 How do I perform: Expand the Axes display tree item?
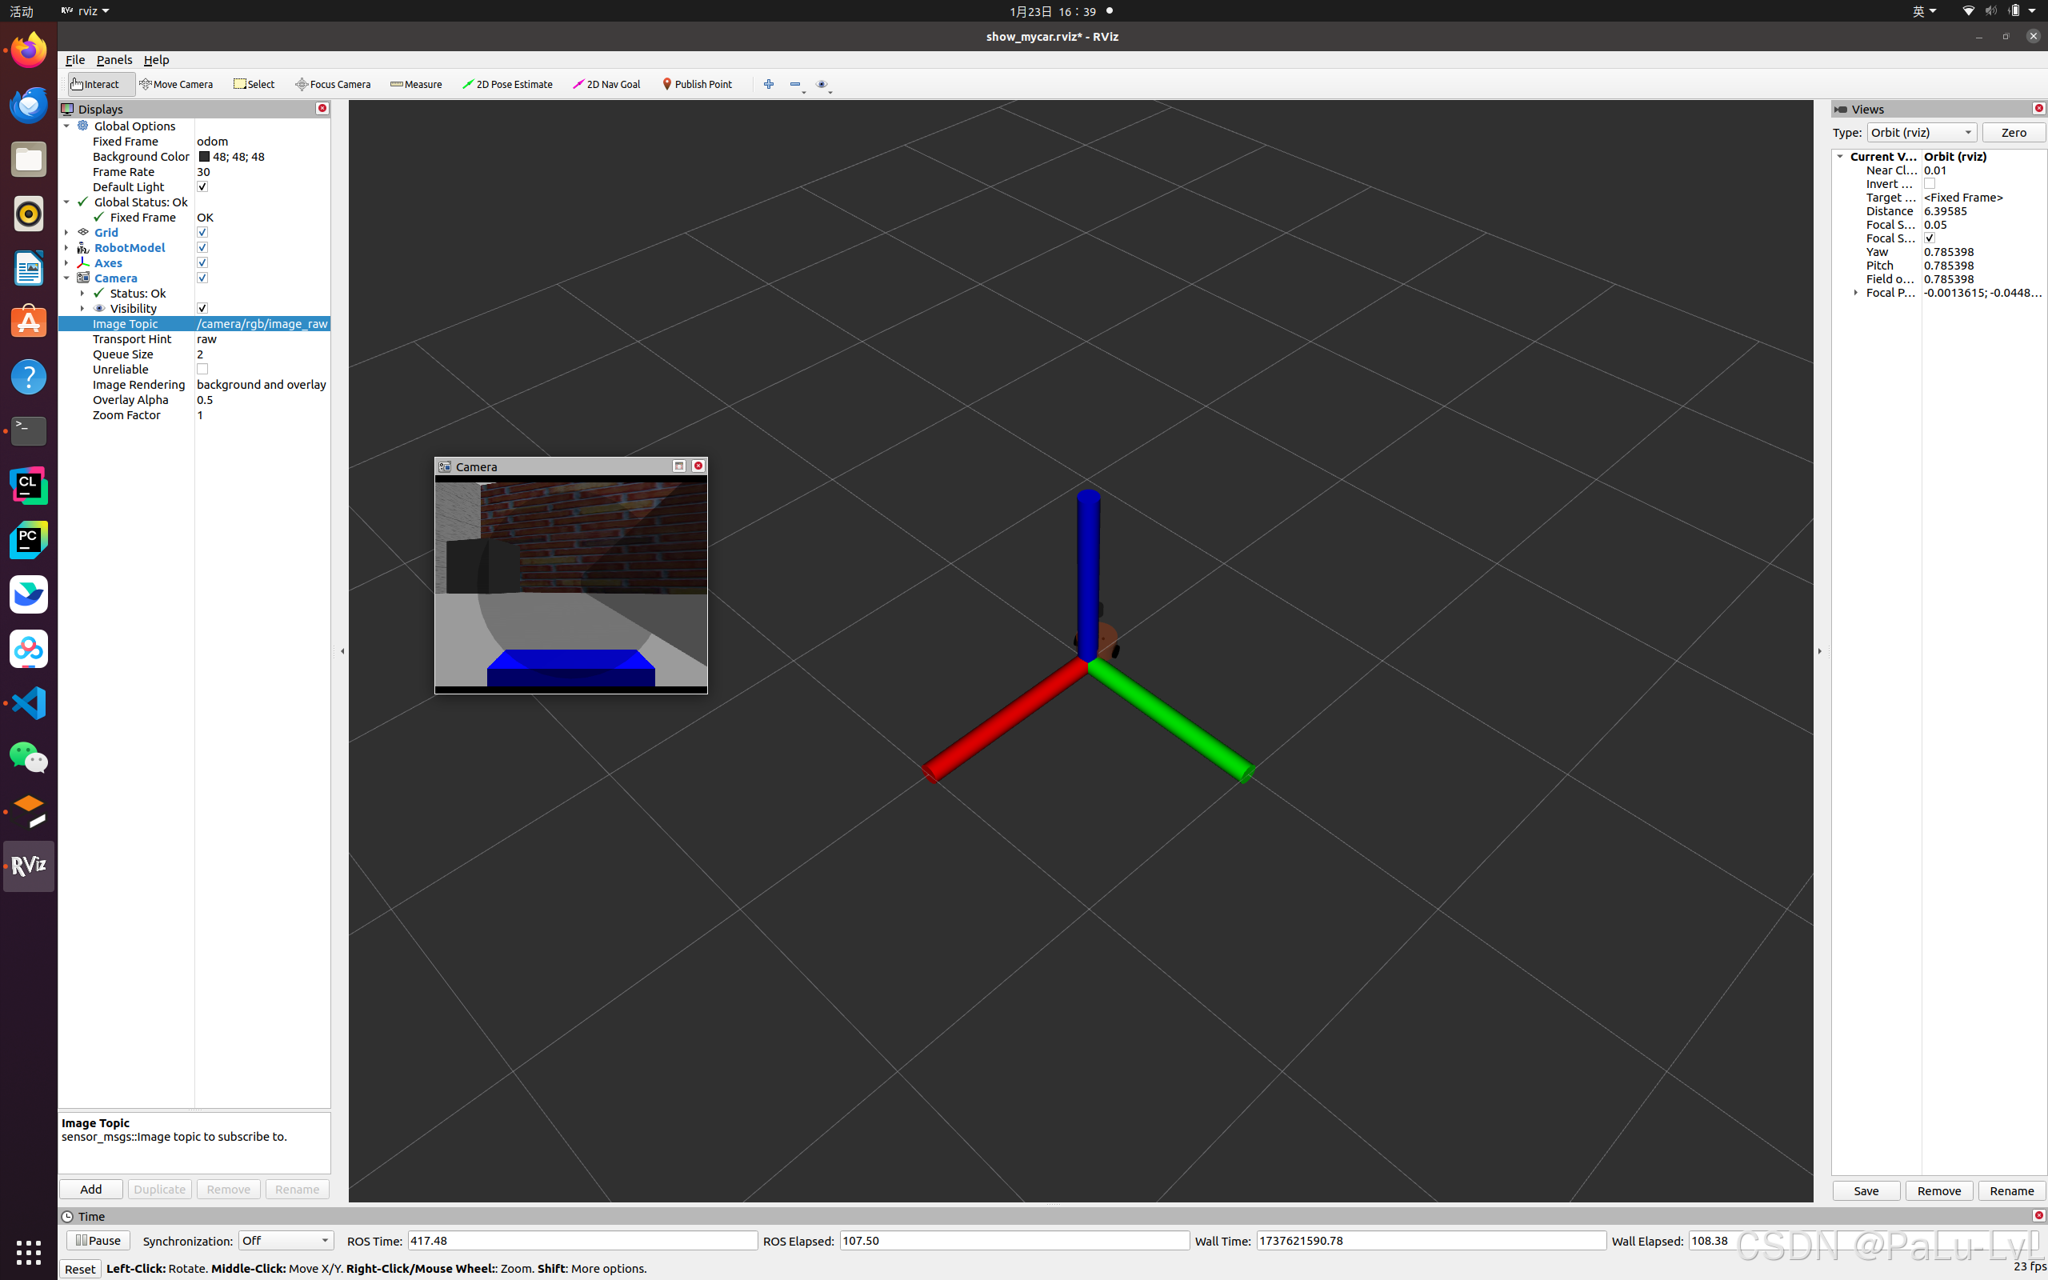tap(67, 263)
